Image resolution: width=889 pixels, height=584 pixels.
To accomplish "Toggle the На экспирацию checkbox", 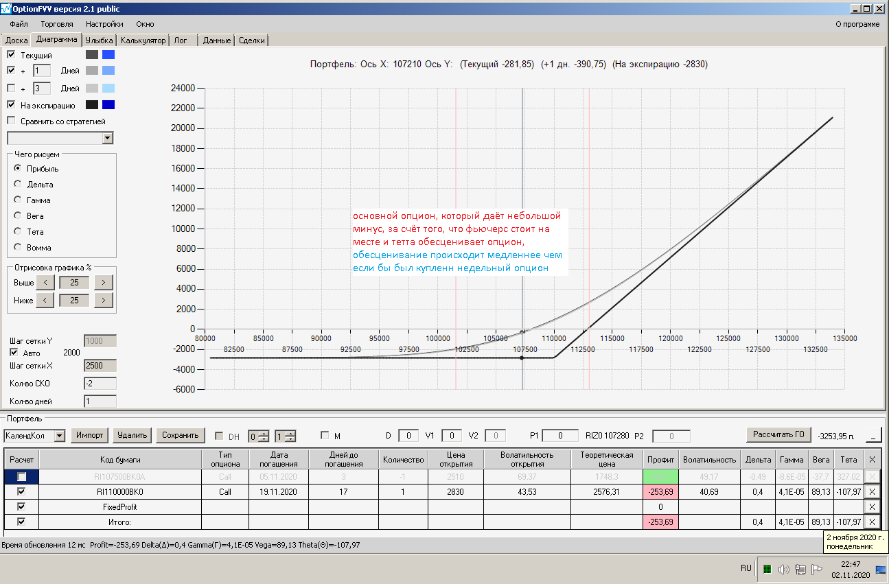I will tap(11, 105).
